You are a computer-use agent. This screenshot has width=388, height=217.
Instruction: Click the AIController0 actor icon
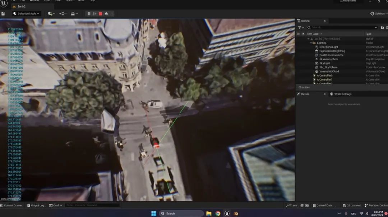point(314,76)
